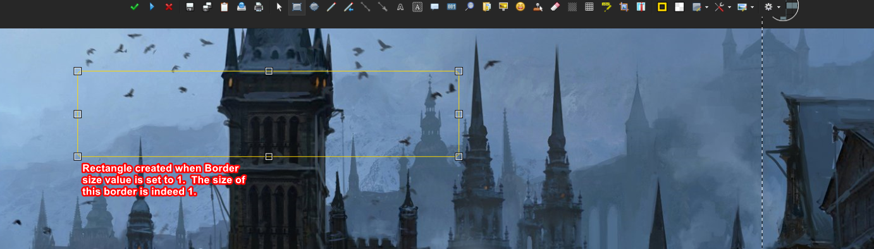Click the yellow border color swatch
874x249 pixels.
(x=662, y=7)
